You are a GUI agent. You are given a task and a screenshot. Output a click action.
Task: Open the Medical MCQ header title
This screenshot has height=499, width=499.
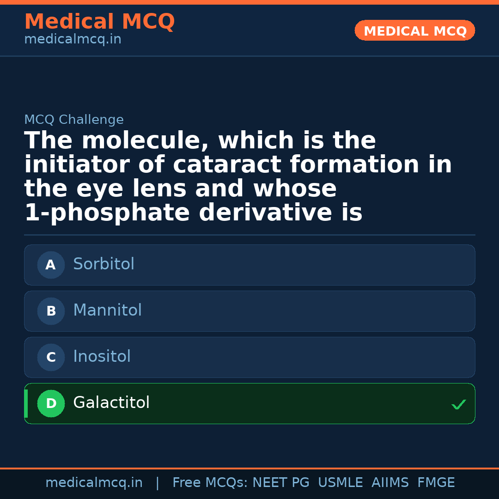point(99,22)
